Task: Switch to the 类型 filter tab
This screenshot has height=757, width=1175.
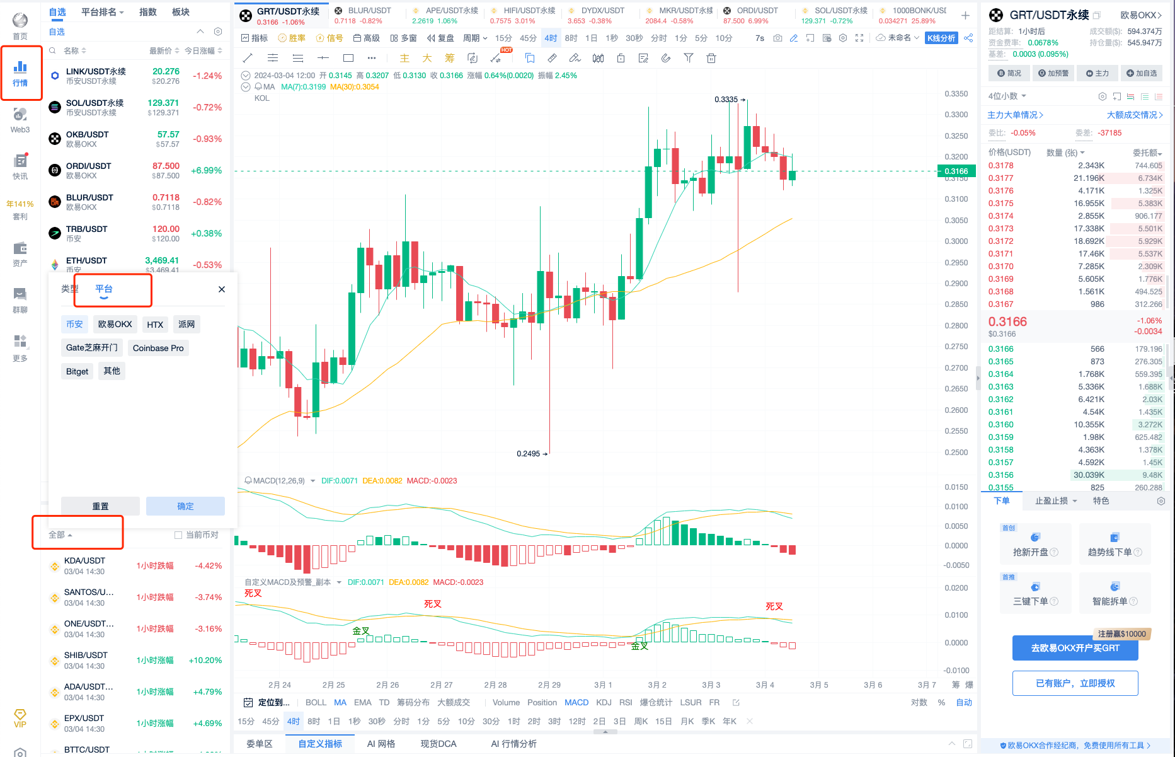Action: tap(70, 289)
